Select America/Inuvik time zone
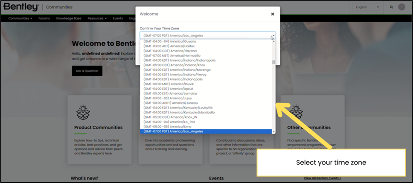 pos(206,84)
